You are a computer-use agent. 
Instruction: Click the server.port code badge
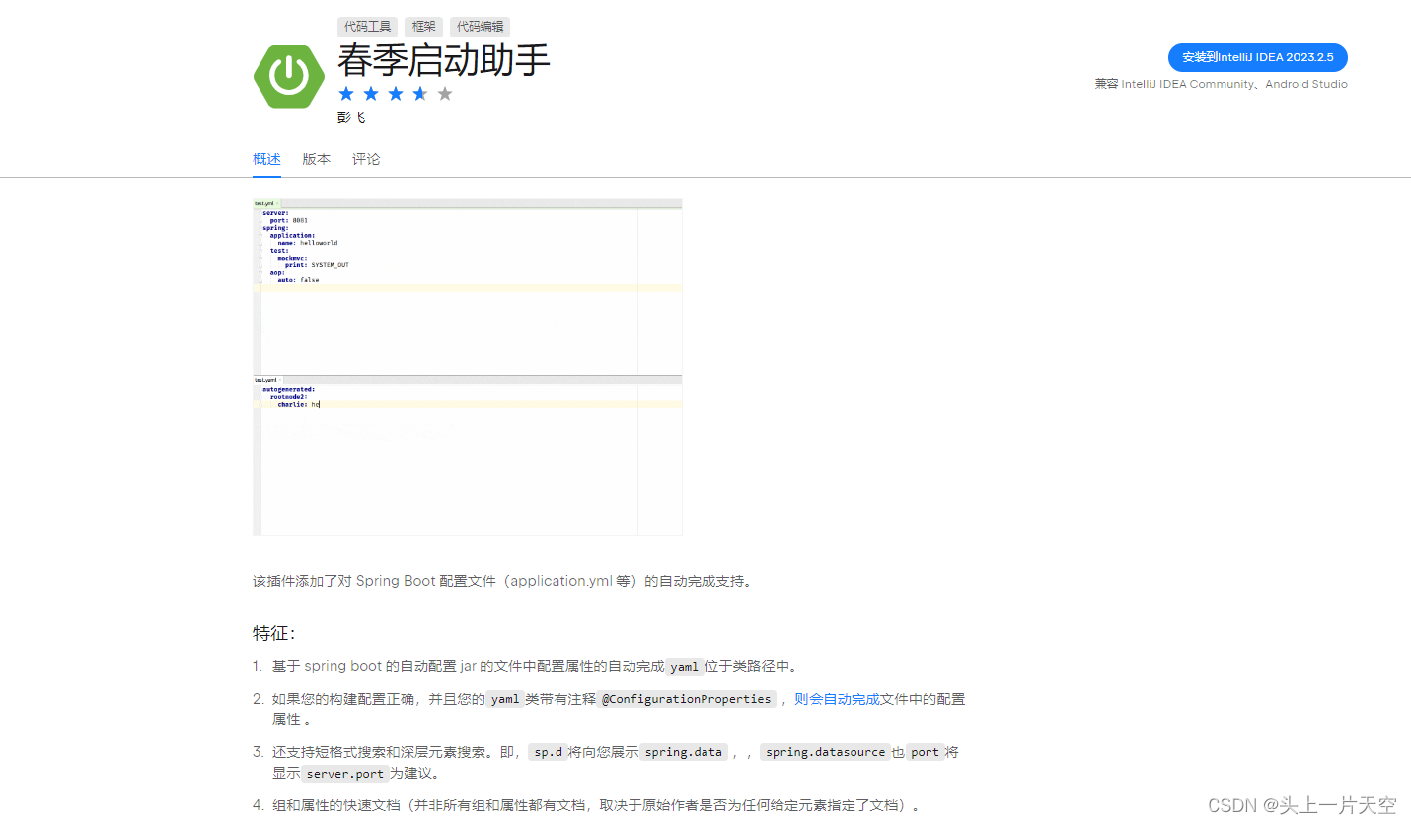[x=343, y=773]
